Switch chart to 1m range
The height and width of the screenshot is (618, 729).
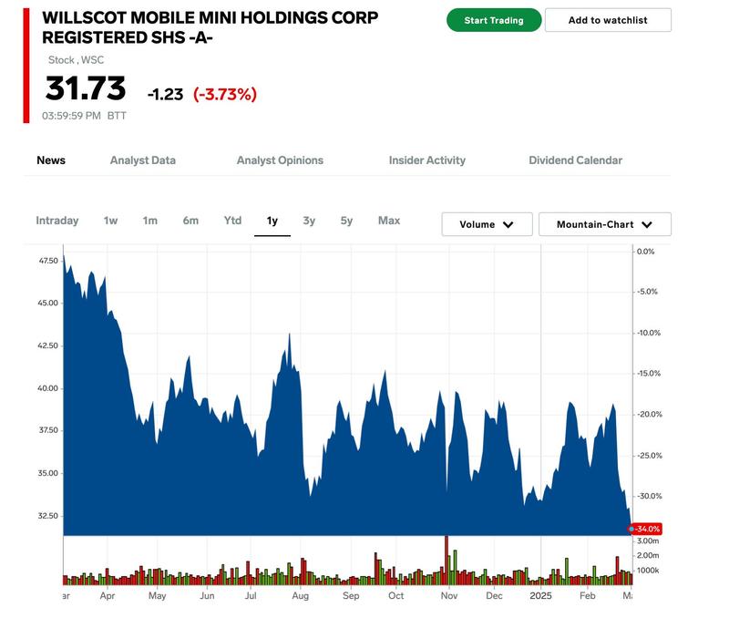point(150,221)
